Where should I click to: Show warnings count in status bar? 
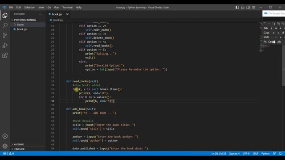12,153
